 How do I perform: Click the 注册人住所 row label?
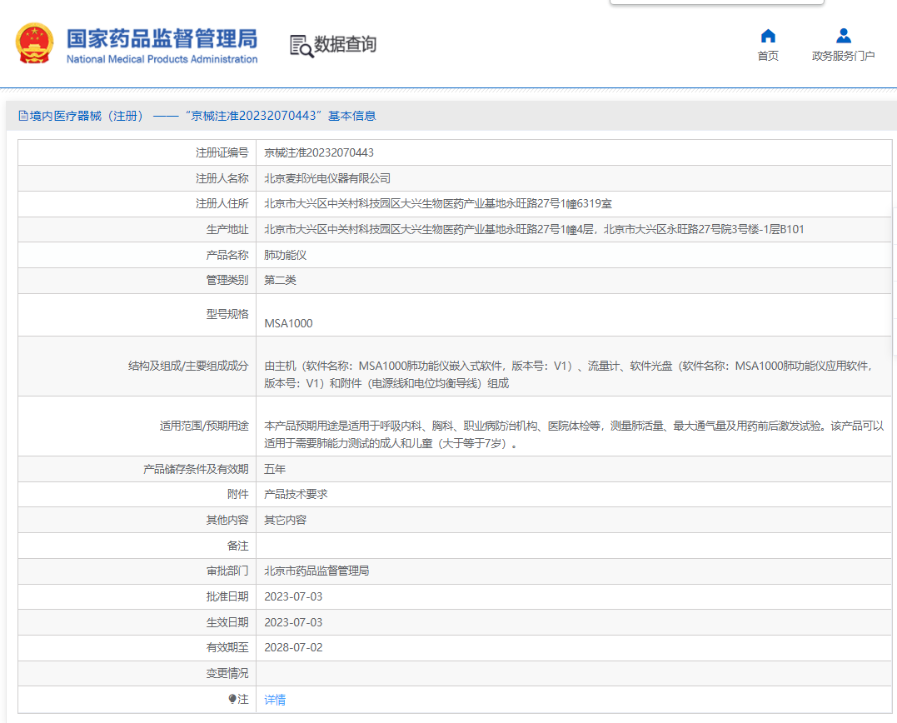(222, 203)
